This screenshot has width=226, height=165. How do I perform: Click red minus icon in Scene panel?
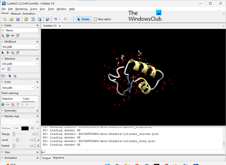coord(13,36)
